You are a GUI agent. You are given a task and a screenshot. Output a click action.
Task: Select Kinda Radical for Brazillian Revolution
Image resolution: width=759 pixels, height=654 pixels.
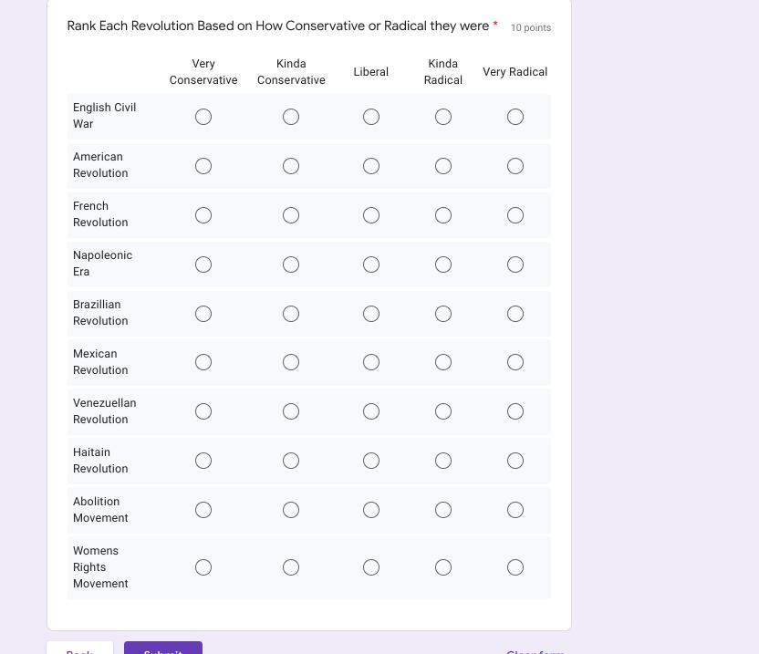click(443, 314)
